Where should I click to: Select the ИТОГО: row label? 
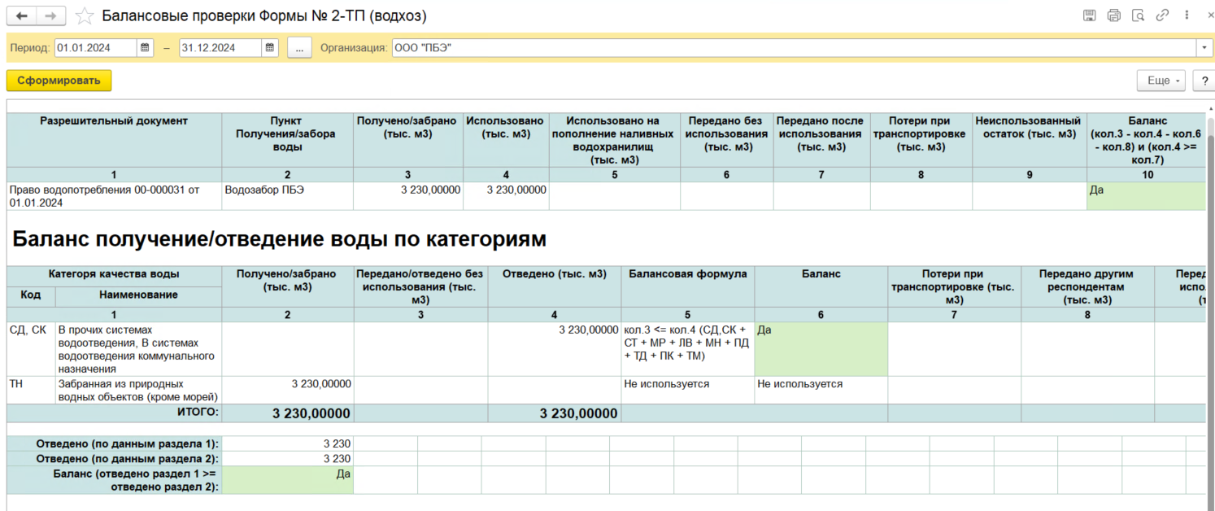click(x=114, y=413)
